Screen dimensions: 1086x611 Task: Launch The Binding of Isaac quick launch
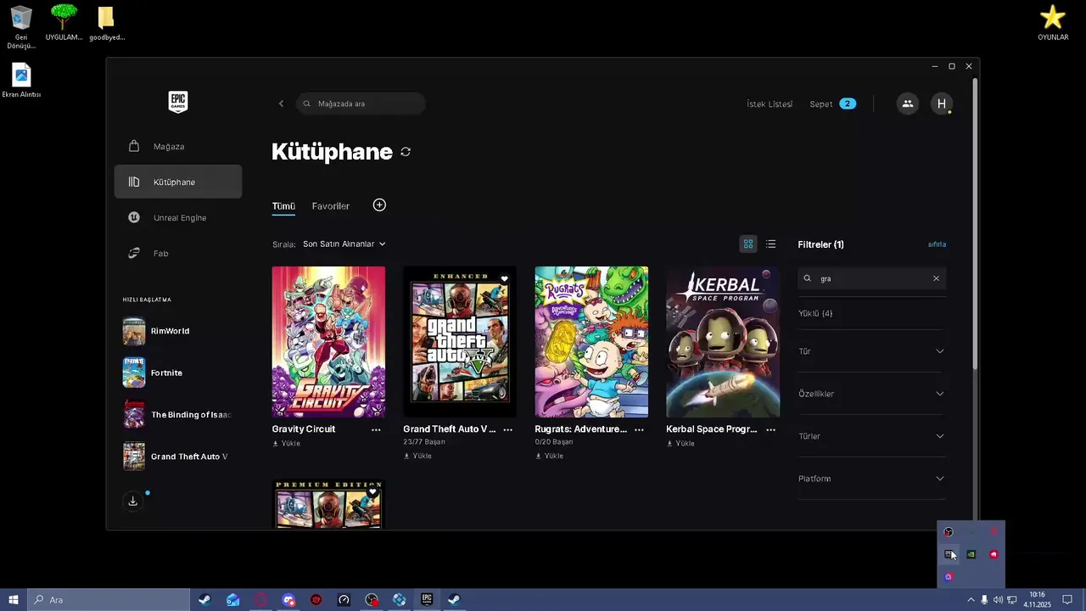tap(178, 415)
